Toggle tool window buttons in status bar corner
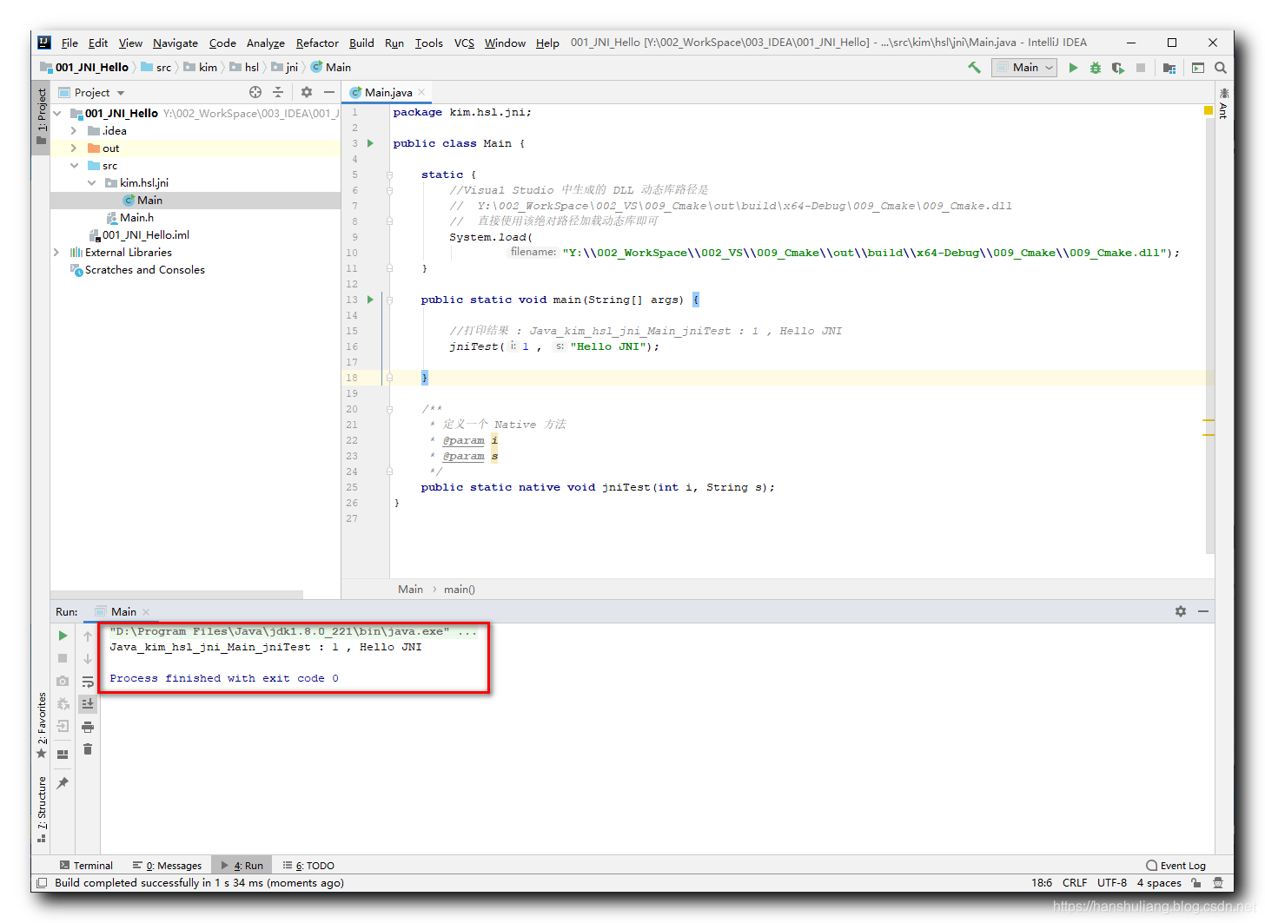The height and width of the screenshot is (923, 1265). click(x=41, y=883)
